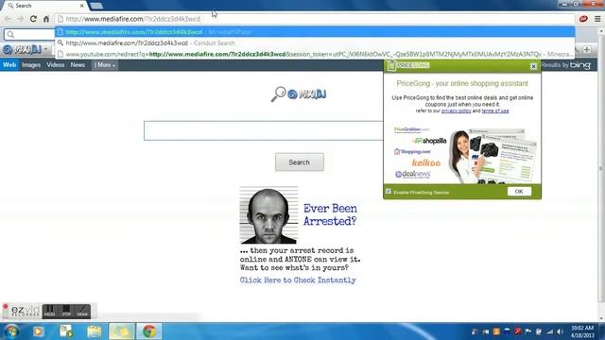
Task: Choose highlighted mediafire.com suggestion
Action: pyautogui.click(x=315, y=32)
